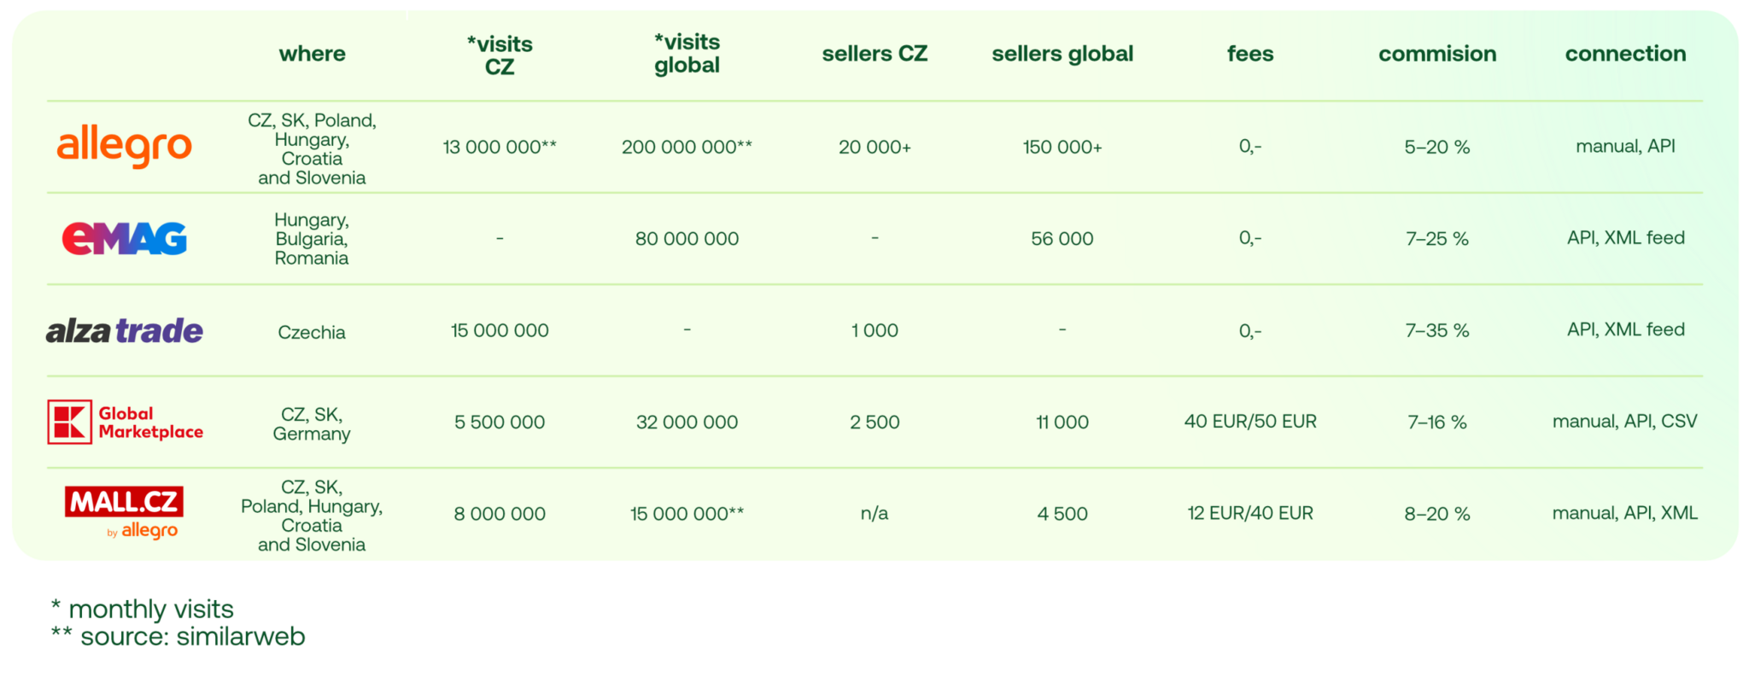The height and width of the screenshot is (682, 1749).
Task: Click the allegro logo
Action: tap(124, 146)
